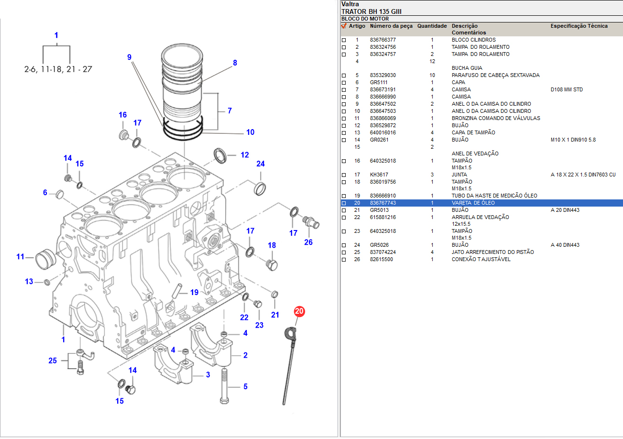
Task: Click the Especificação Técnica column header
Action: (x=579, y=26)
